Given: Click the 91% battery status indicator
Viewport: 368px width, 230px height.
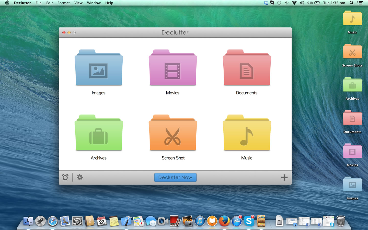Looking at the screenshot, I should [x=314, y=3].
